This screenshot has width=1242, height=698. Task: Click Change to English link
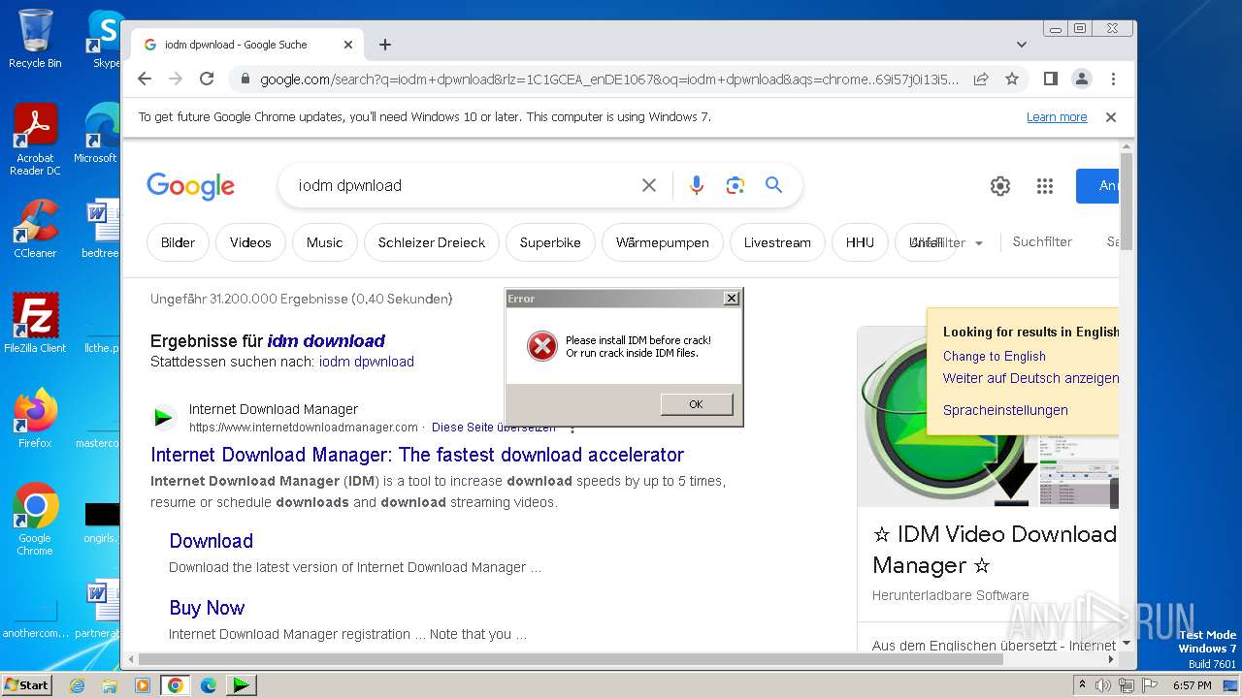[995, 356]
